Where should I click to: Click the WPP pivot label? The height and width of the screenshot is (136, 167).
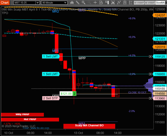[x=82, y=58]
